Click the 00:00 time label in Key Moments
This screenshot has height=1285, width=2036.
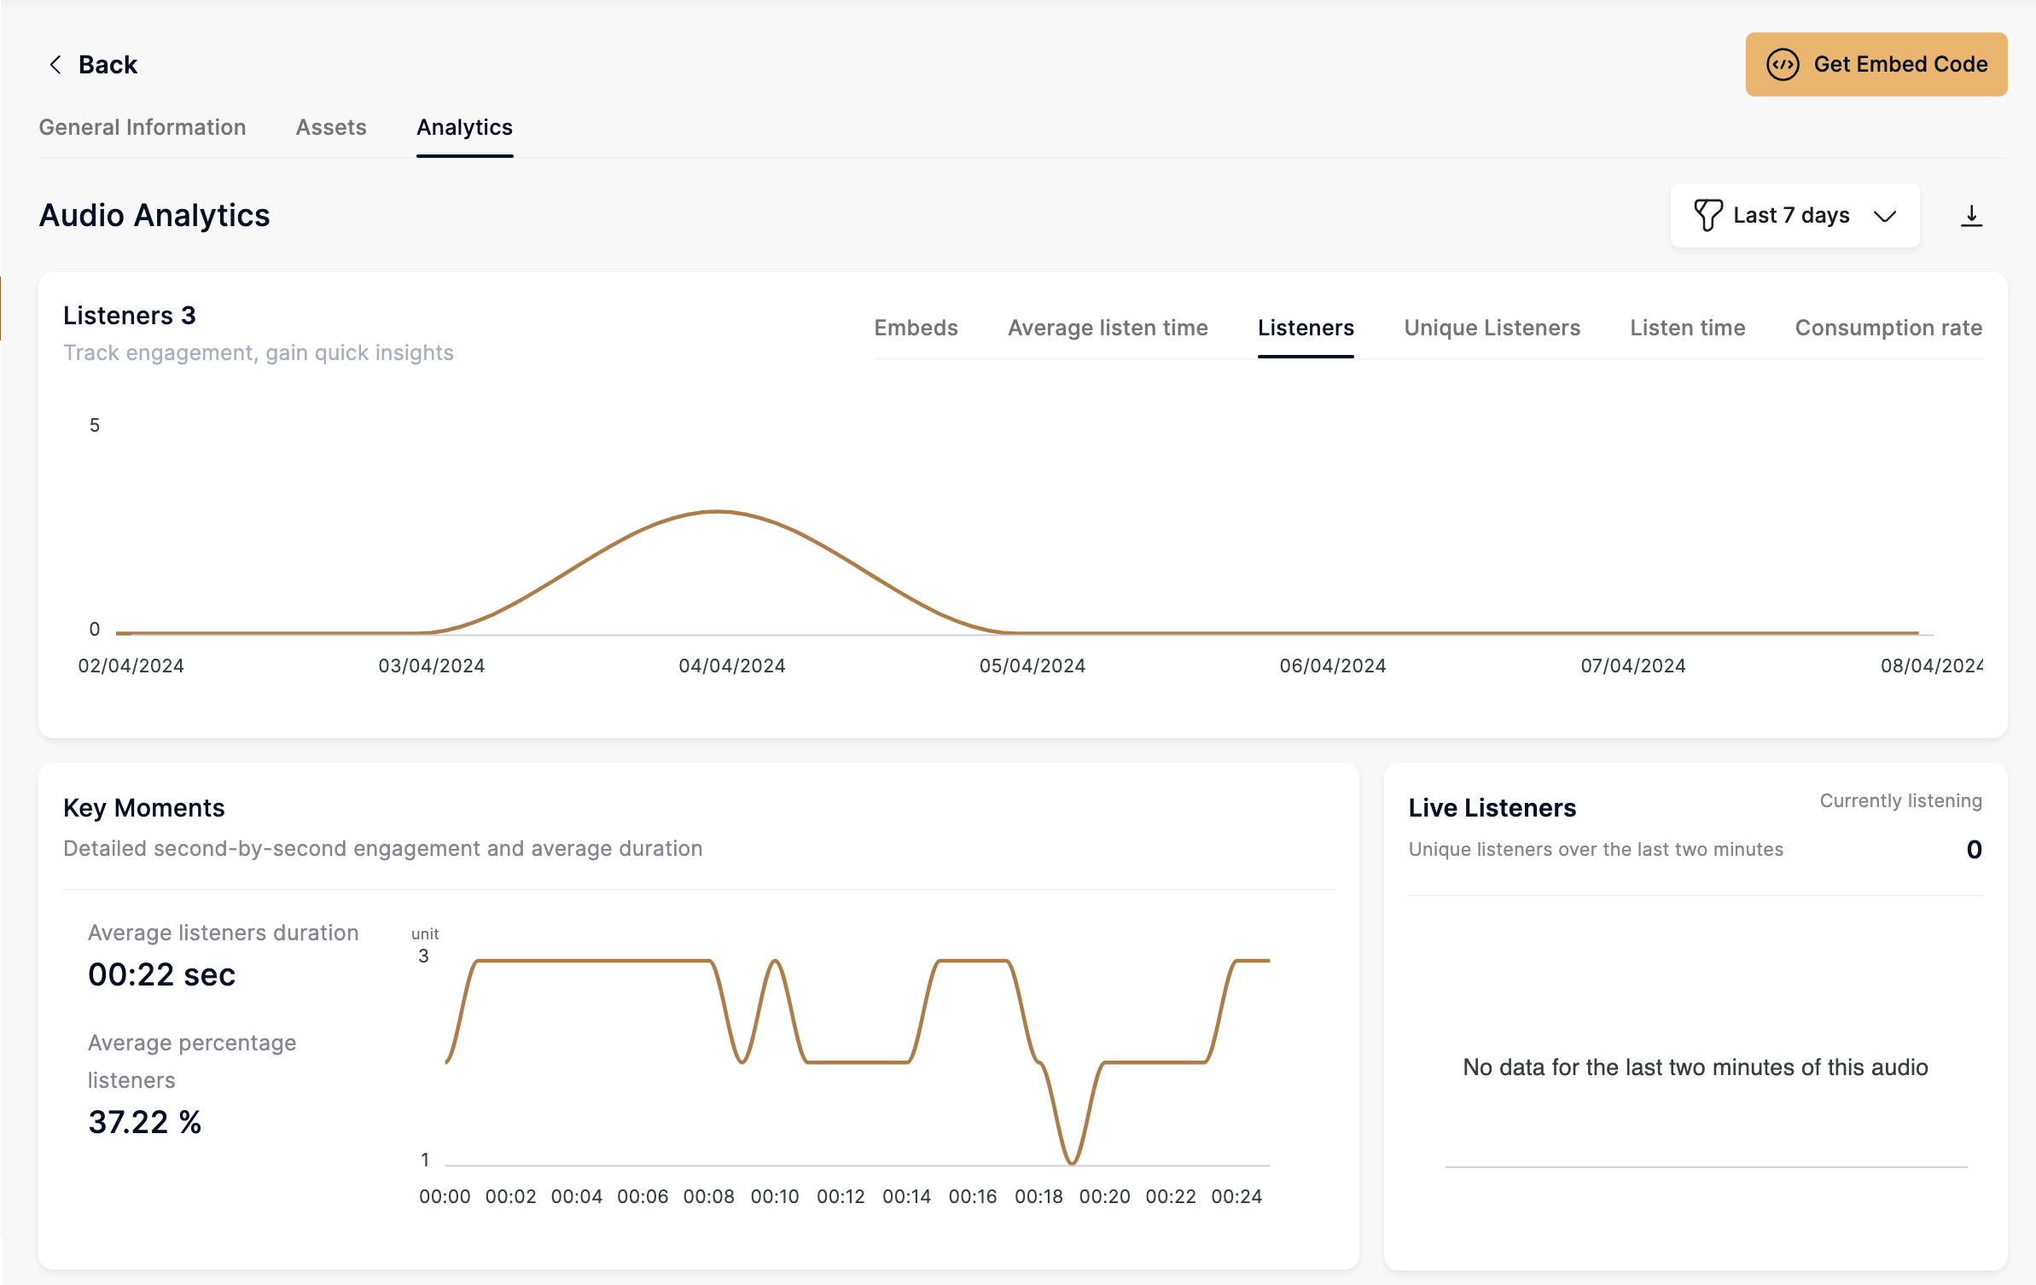point(445,1196)
